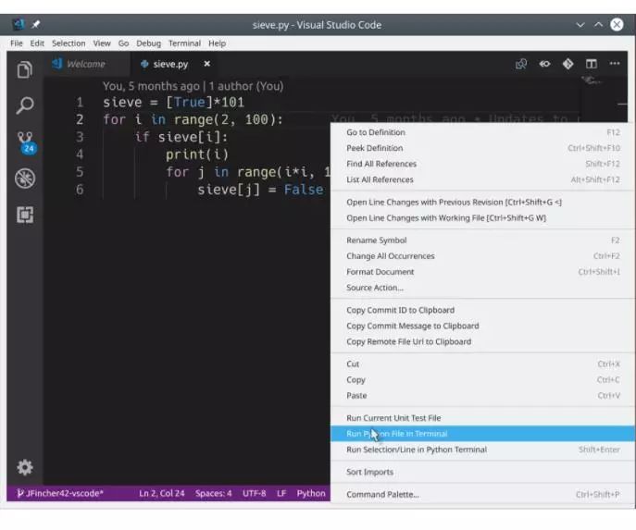Click Python language mode in status bar
Image resolution: width=636 pixels, height=530 pixels.
tap(311, 493)
